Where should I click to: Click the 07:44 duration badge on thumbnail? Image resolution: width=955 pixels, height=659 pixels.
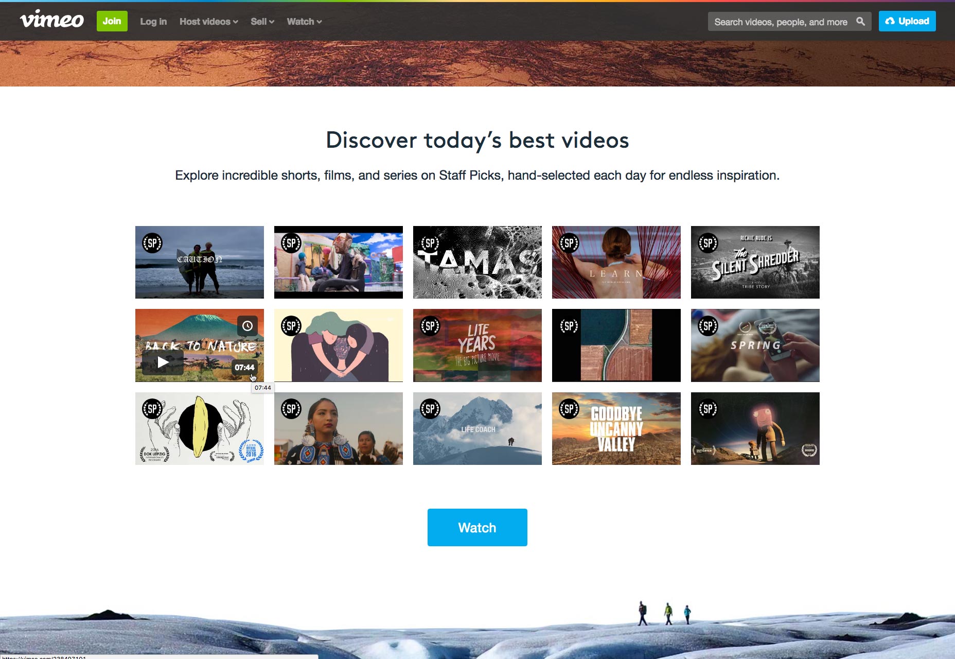[x=244, y=368]
